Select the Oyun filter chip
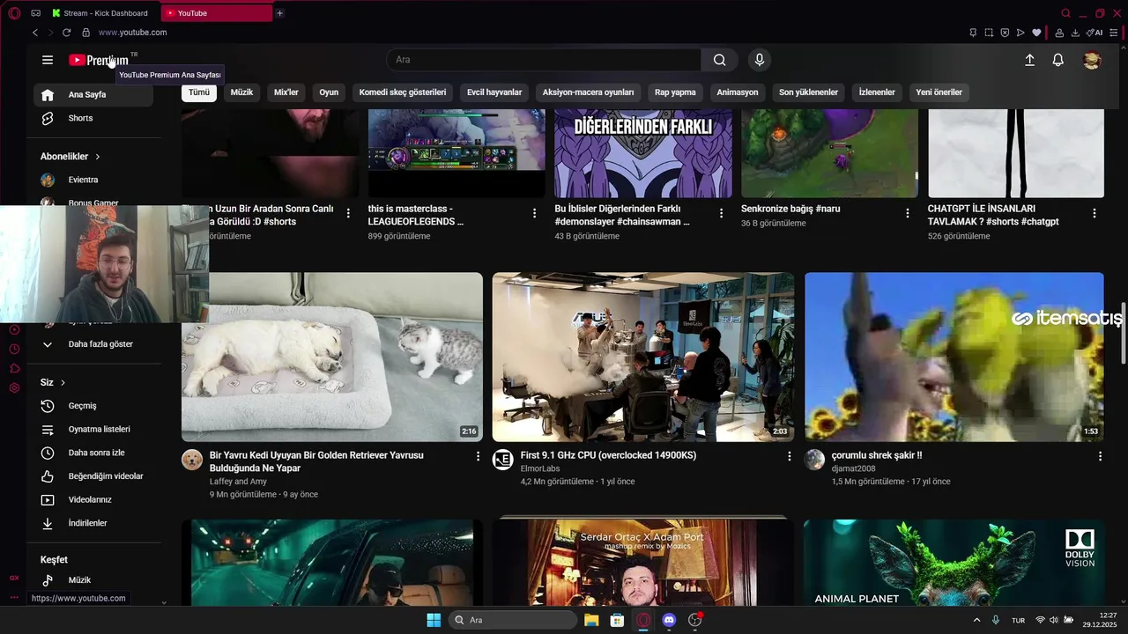 (x=329, y=92)
